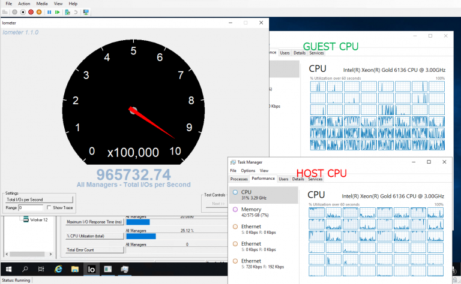Click the blue Maximum I/O Response Time bar
Image resolution: width=461 pixels, height=284 pixels.
pyautogui.click(x=138, y=222)
